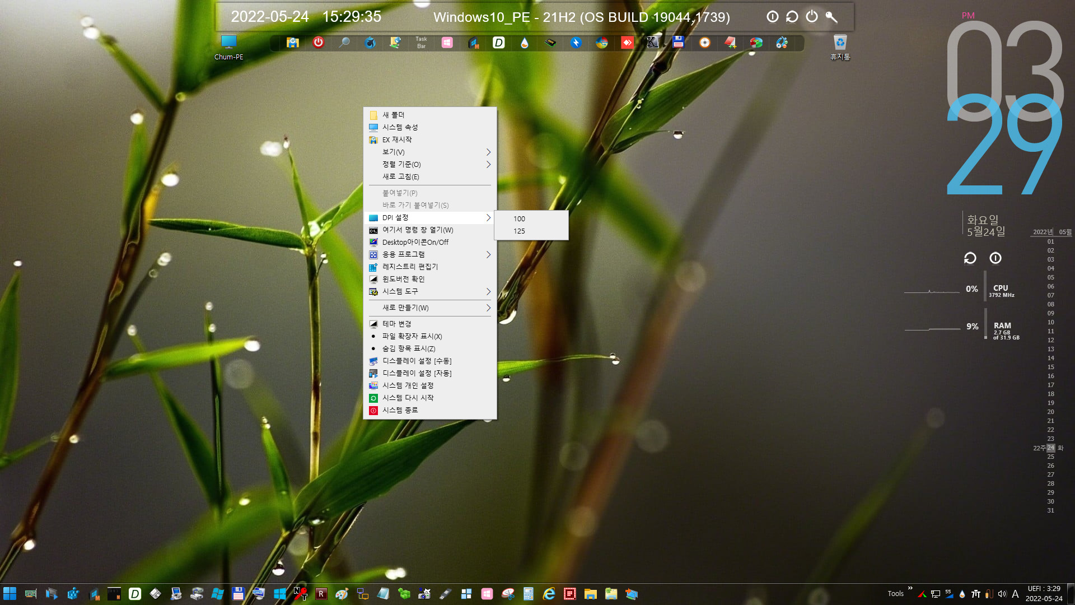Choose 새로 고침(E) in context menu
This screenshot has height=605, width=1075.
coord(430,176)
